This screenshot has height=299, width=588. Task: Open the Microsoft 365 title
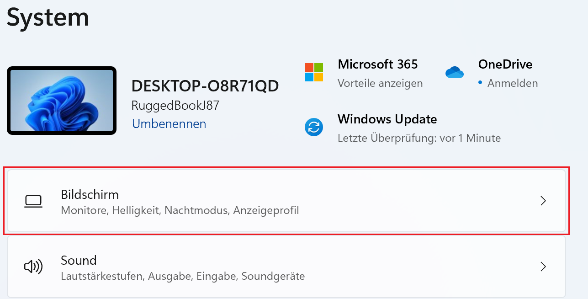pyautogui.click(x=377, y=64)
